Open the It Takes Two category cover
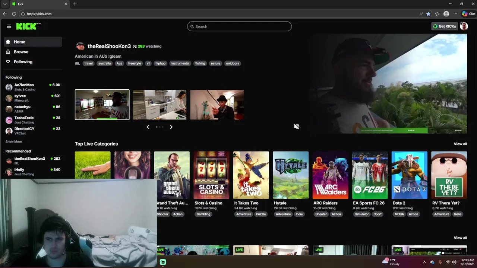477x268 pixels. point(251,175)
